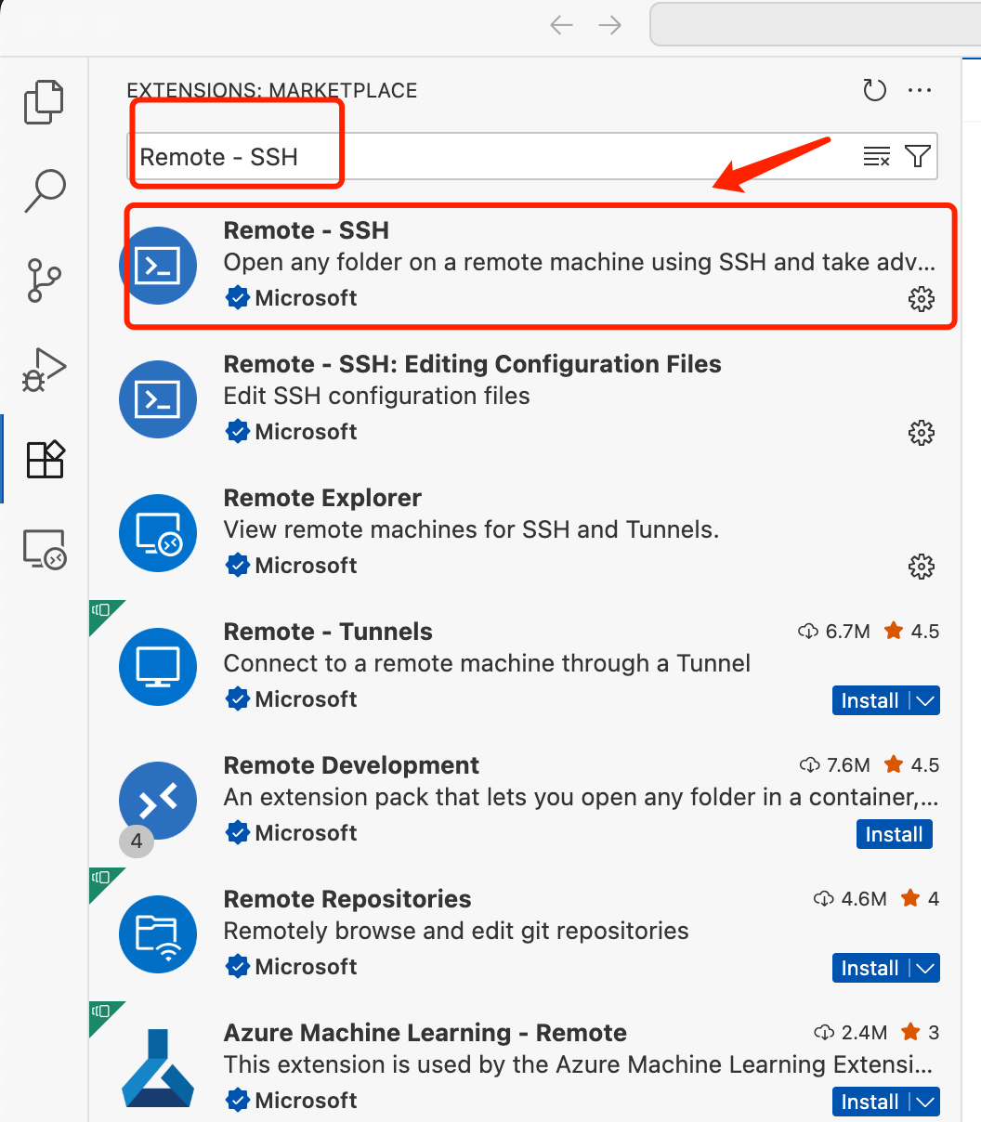Expand Install dropdown arrow for Remote Repositories
This screenshot has width=981, height=1122.
pos(925,969)
